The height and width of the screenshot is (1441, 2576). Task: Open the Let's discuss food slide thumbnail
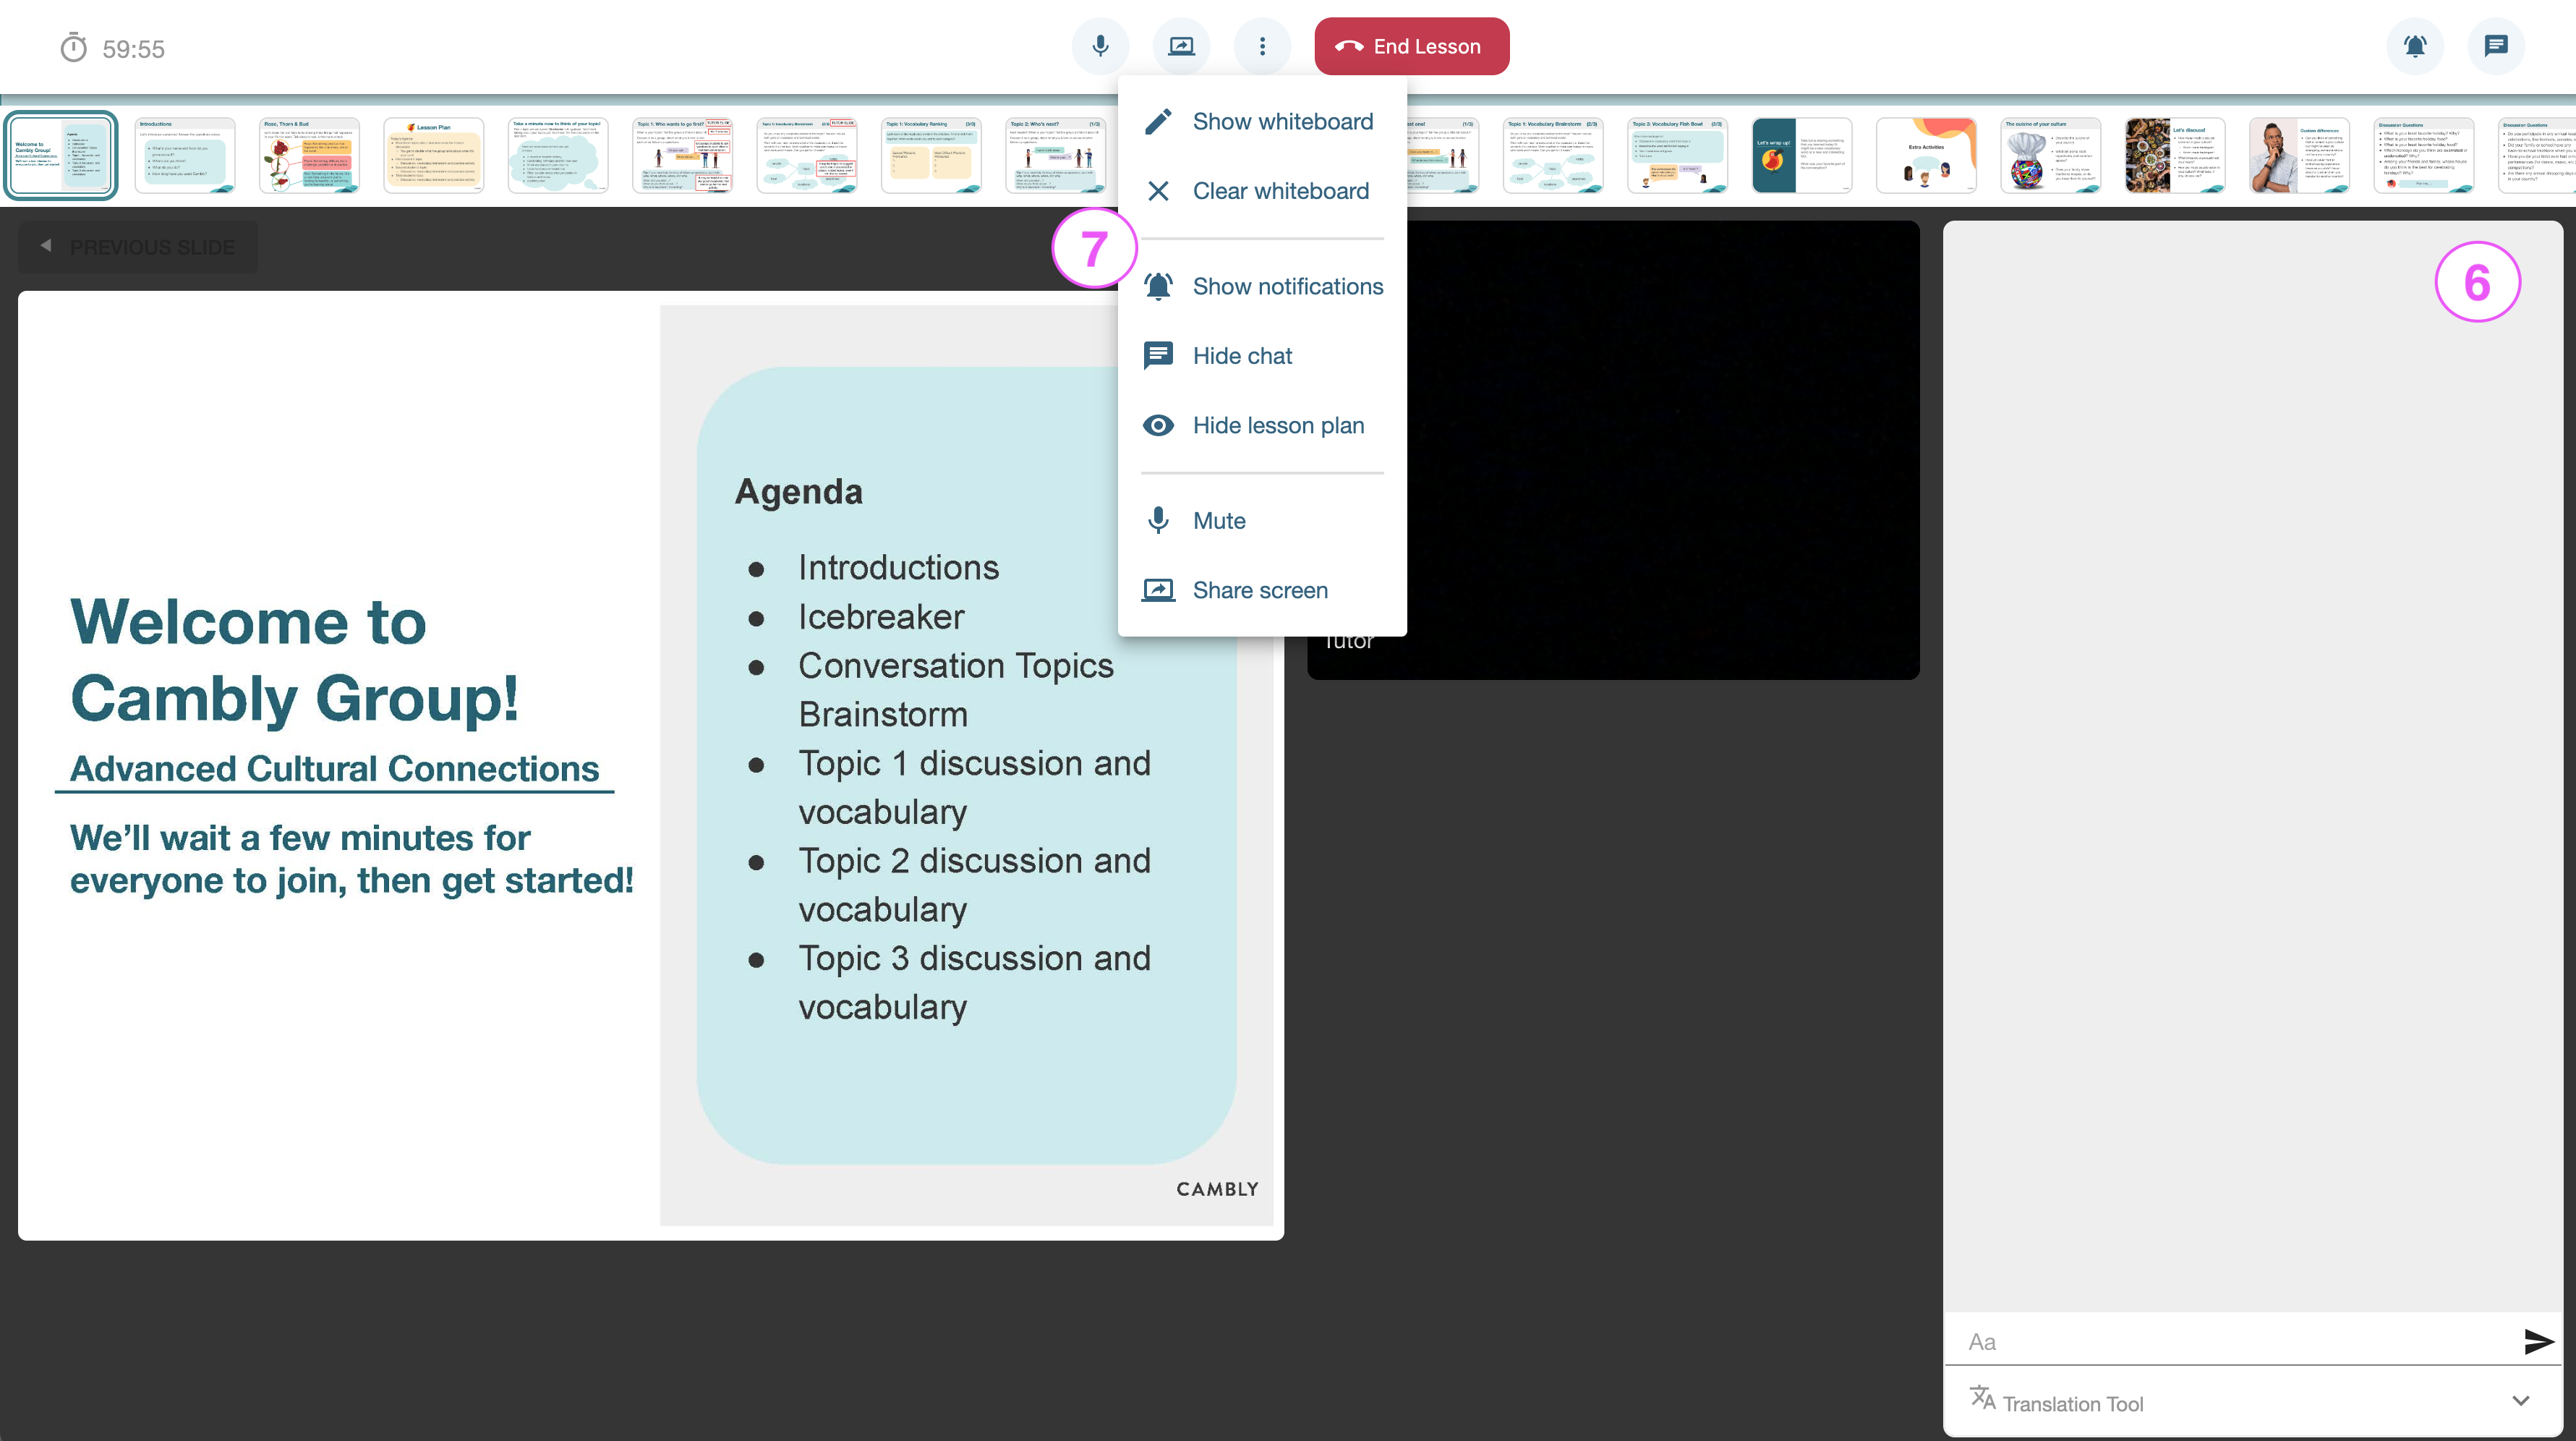click(2175, 156)
